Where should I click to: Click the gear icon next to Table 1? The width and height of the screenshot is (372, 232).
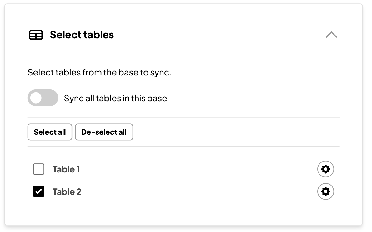click(x=325, y=169)
